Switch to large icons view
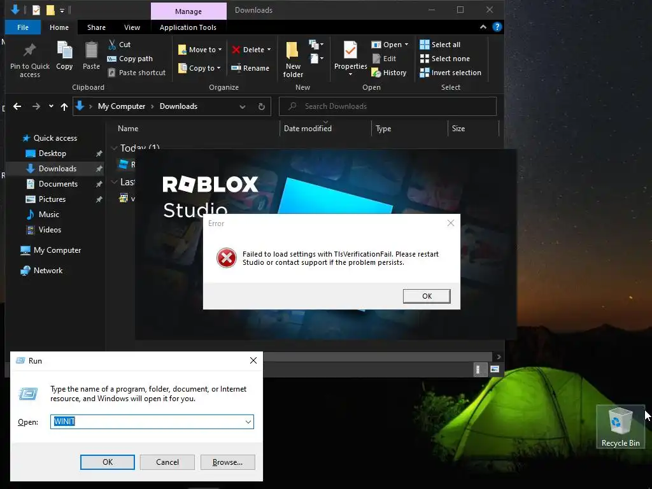This screenshot has width=652, height=489. click(x=495, y=369)
